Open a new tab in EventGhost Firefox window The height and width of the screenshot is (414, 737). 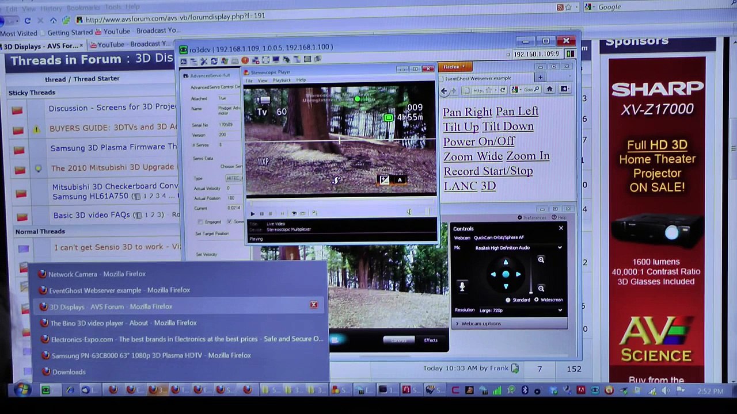pos(540,78)
